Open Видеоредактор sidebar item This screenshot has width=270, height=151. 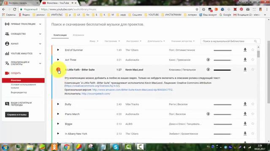click(19, 92)
